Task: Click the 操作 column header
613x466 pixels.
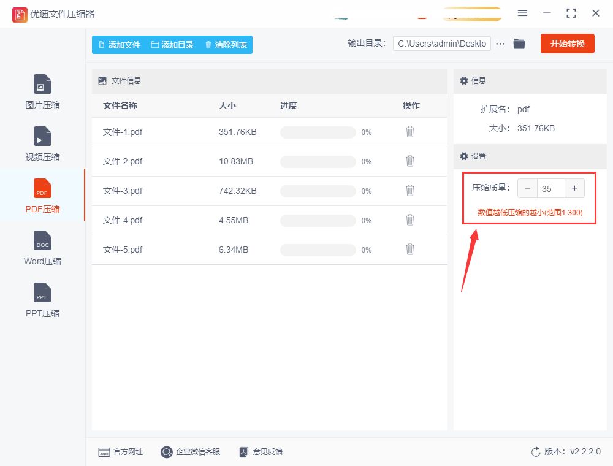Action: [x=411, y=105]
